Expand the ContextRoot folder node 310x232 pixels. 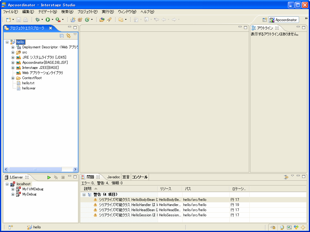(x=13, y=78)
